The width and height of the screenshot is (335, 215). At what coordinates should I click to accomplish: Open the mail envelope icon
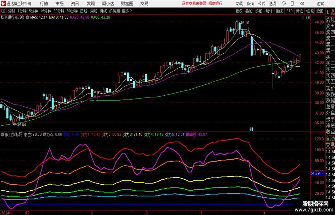(302, 4)
